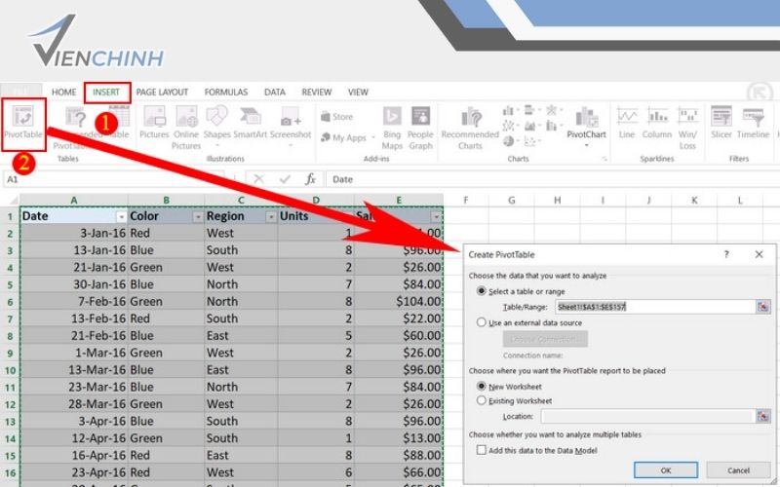The height and width of the screenshot is (487, 780).
Task: Select 'Select a table or range' option
Action: pos(481,290)
